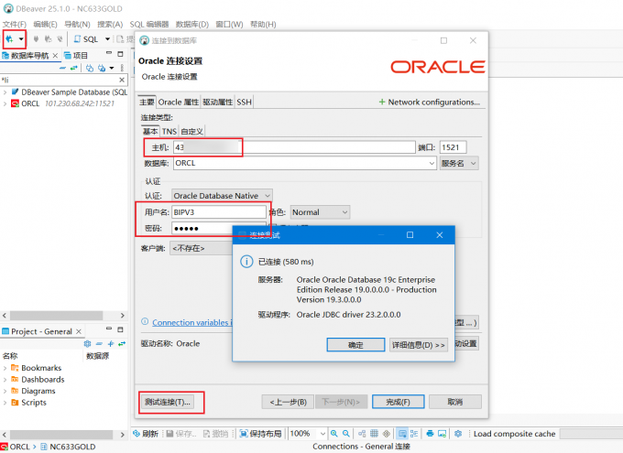The image size is (623, 453).
Task: Click the disconnect plug icon in toolbar
Action: point(60,39)
